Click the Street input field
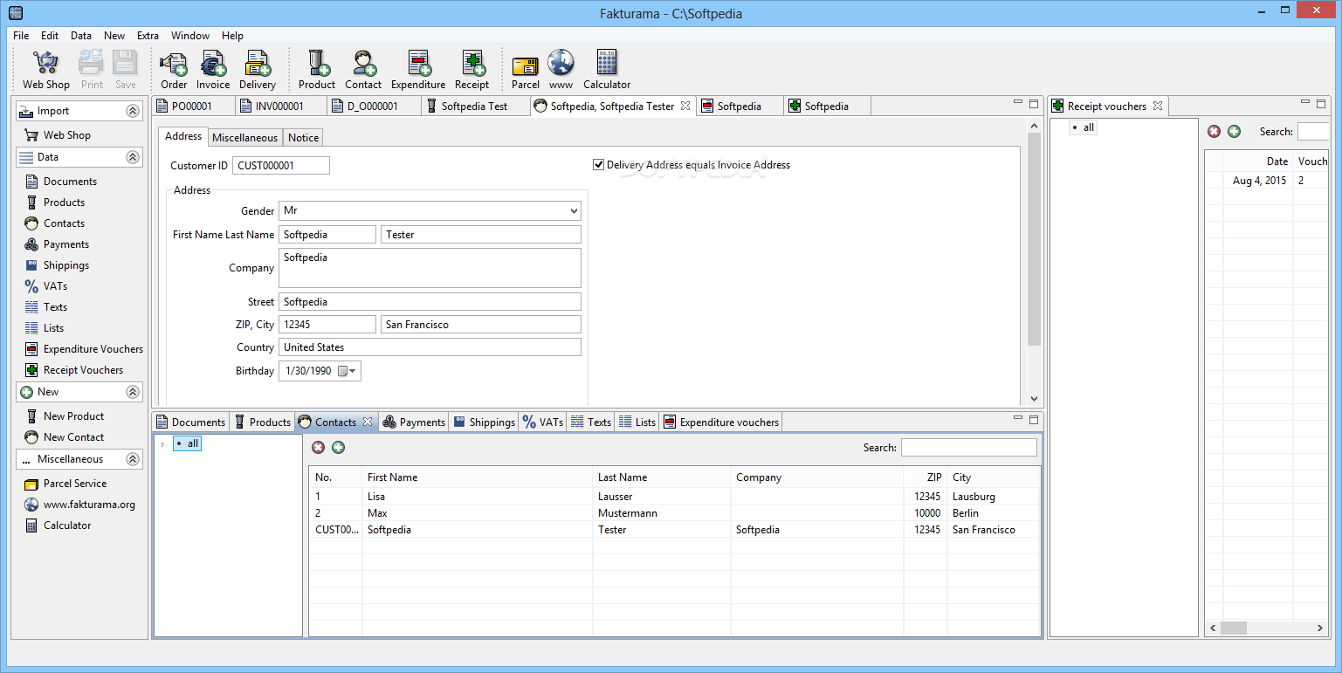Image resolution: width=1342 pixels, height=673 pixels. [430, 301]
